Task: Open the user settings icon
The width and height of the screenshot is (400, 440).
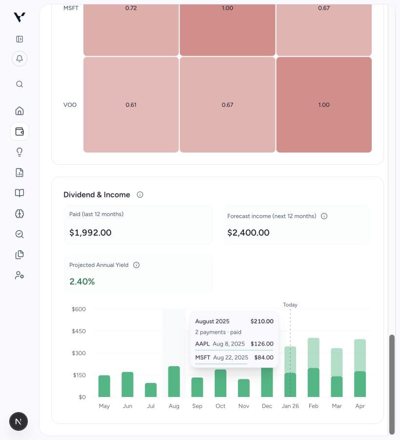Action: [20, 275]
